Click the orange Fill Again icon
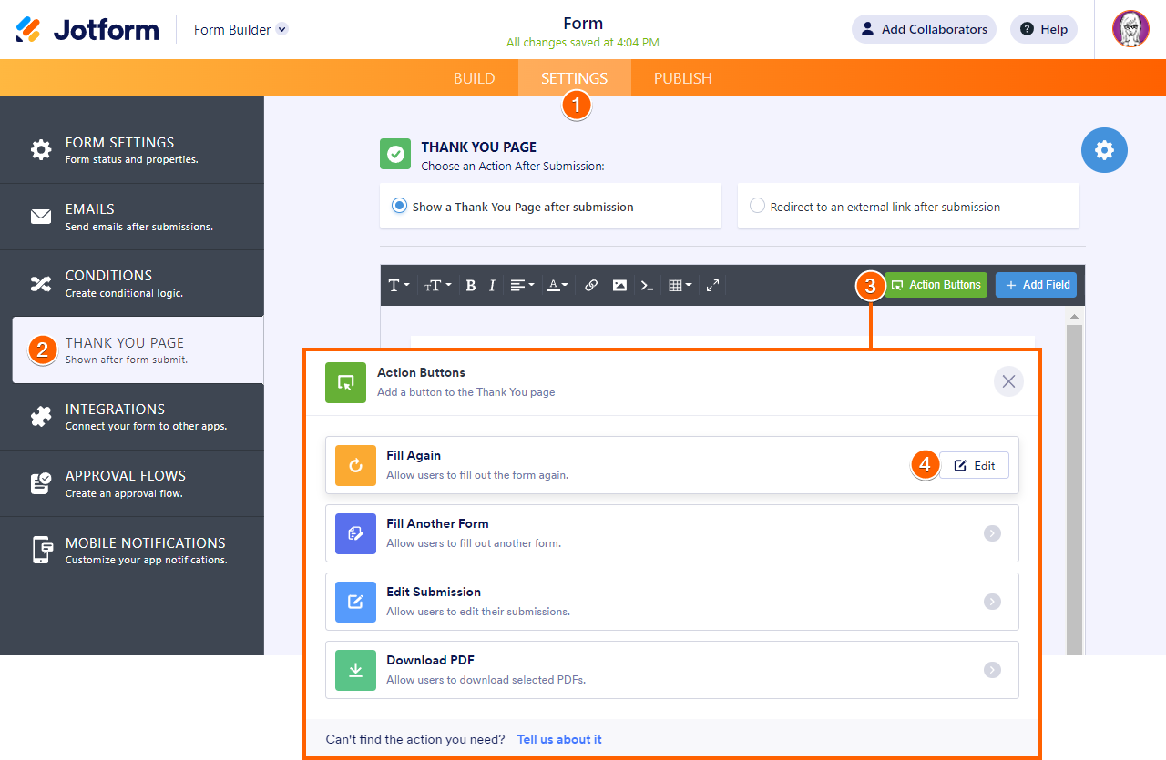1166x760 pixels. pos(355,465)
